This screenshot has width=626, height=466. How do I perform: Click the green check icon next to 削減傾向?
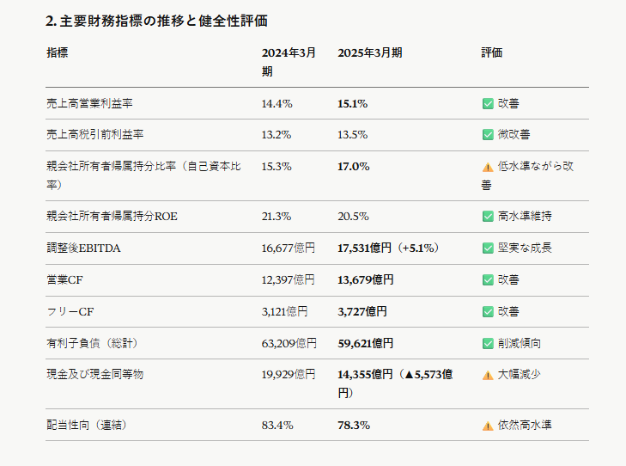click(488, 343)
